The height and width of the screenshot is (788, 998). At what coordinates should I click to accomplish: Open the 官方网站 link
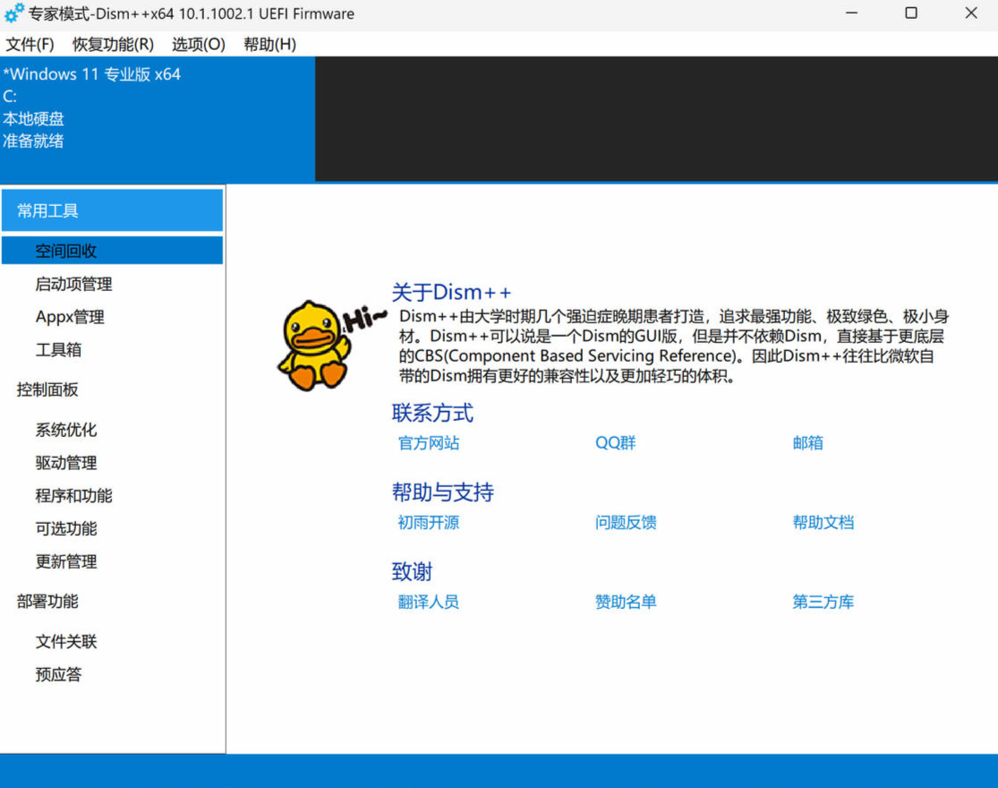[x=429, y=443]
